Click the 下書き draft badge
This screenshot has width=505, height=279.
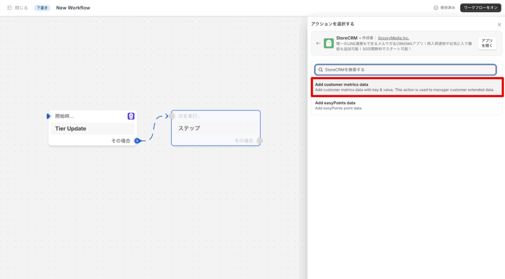pyautogui.click(x=42, y=8)
